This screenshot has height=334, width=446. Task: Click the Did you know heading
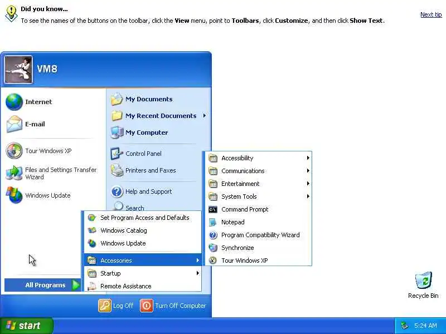click(x=44, y=9)
